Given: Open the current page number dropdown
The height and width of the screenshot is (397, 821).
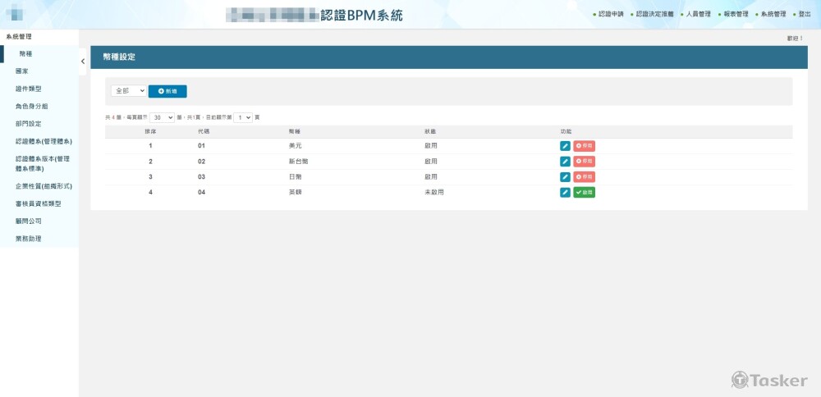Looking at the screenshot, I should pos(243,118).
